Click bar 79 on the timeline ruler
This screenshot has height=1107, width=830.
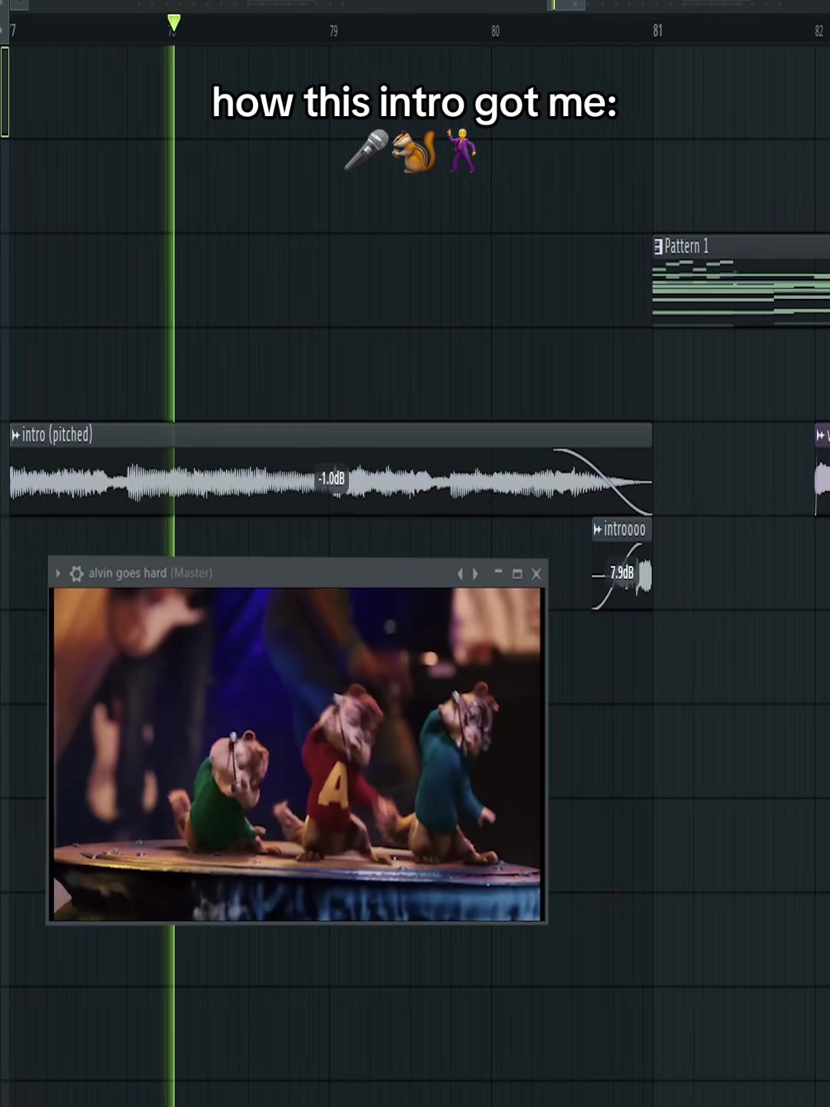point(334,31)
